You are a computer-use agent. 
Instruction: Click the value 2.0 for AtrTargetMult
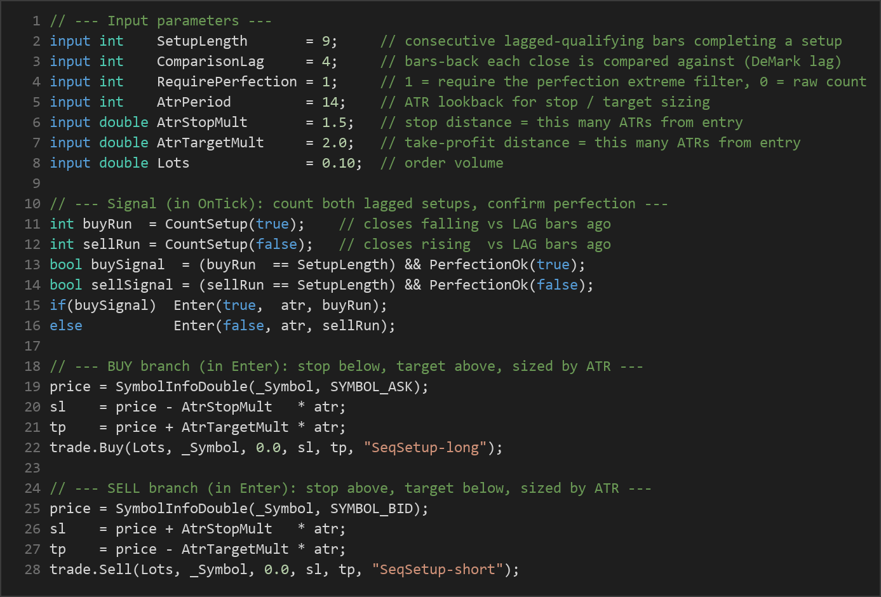pyautogui.click(x=334, y=143)
